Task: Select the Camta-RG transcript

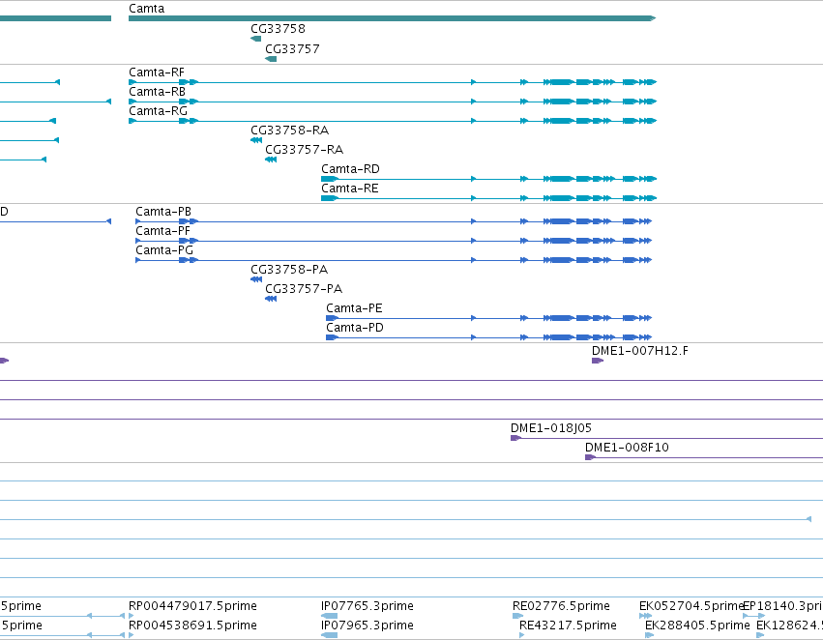Action: point(393,121)
